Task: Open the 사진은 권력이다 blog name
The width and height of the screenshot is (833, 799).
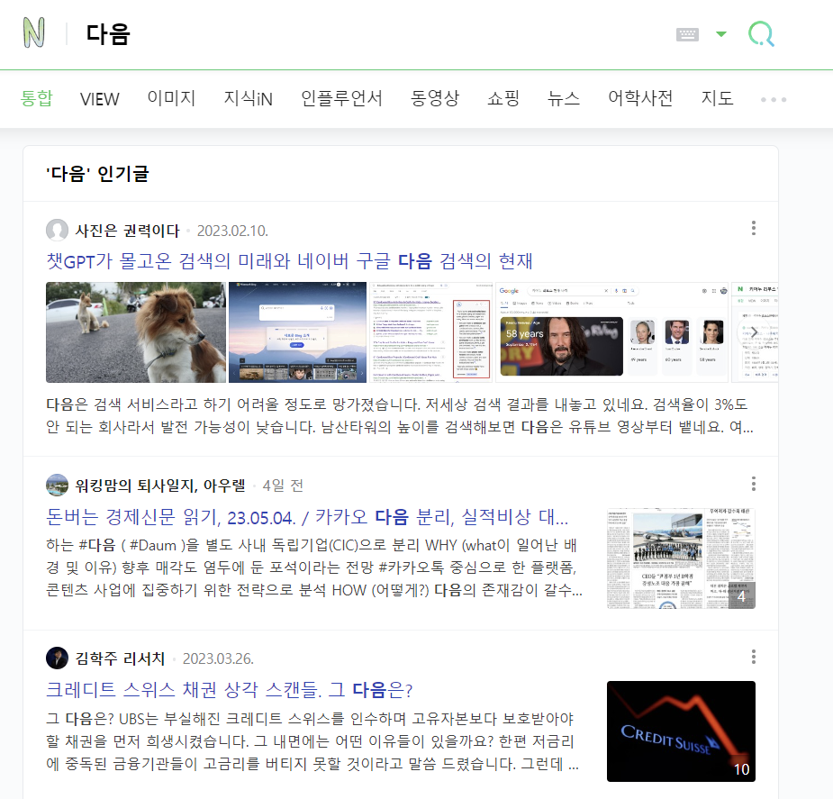Action: [x=128, y=231]
